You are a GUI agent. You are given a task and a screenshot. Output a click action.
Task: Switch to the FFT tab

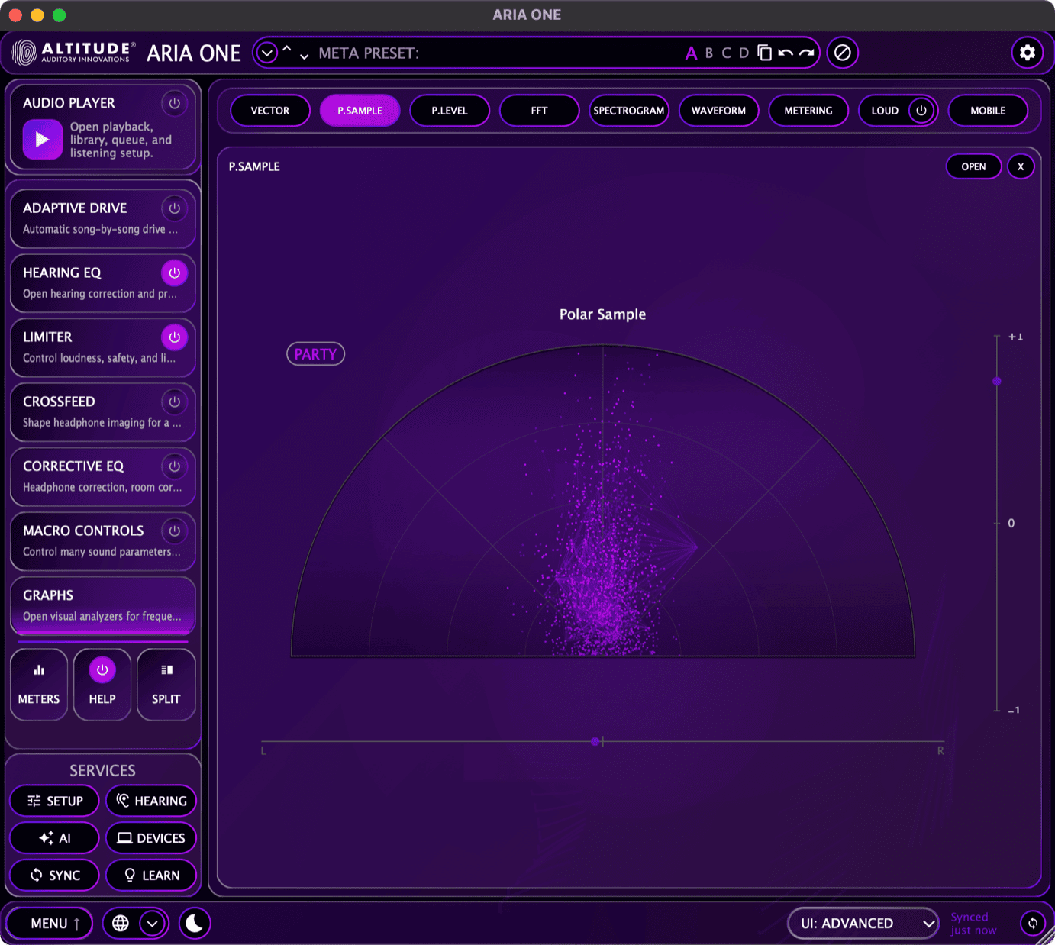pos(540,111)
